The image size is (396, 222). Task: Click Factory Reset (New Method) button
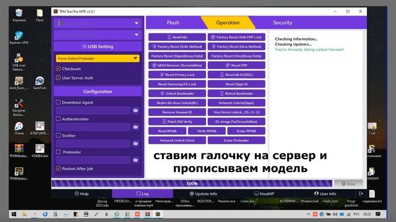pyautogui.click(x=236, y=47)
